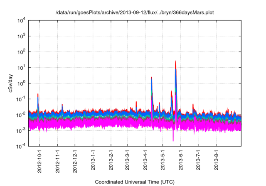Click the tallest red peak before 2013-6-1

pos(175,62)
